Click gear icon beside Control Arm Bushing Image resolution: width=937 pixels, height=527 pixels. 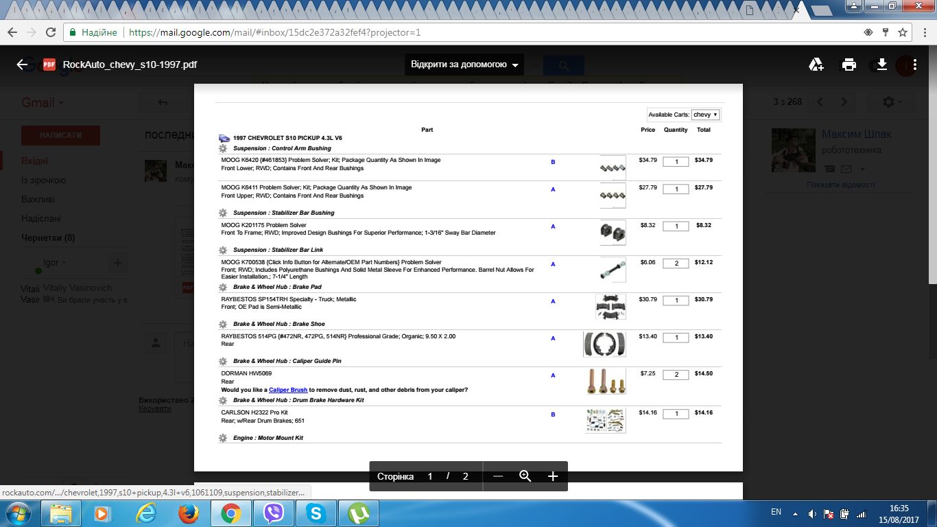click(x=223, y=148)
